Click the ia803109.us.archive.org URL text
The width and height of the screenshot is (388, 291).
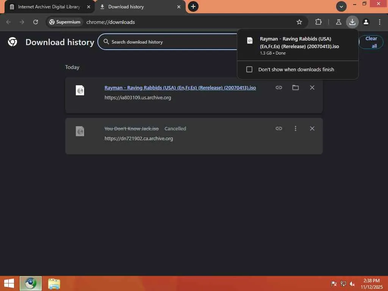pos(138,97)
